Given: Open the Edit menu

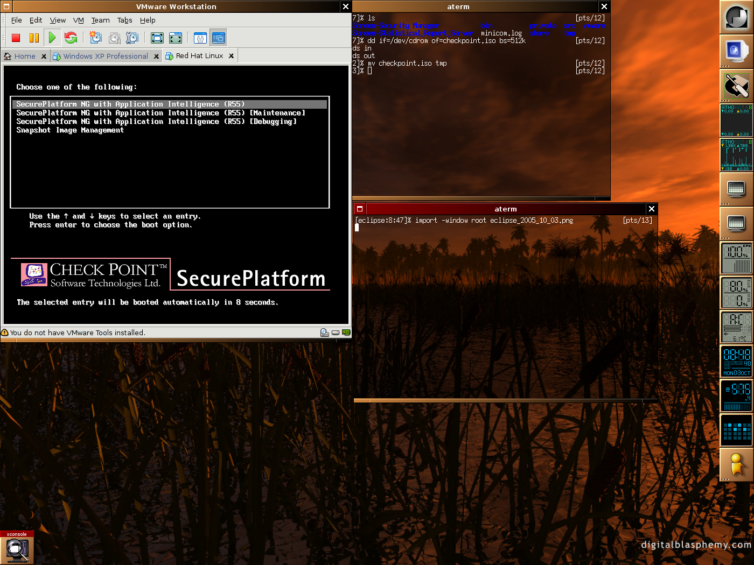Looking at the screenshot, I should point(36,20).
